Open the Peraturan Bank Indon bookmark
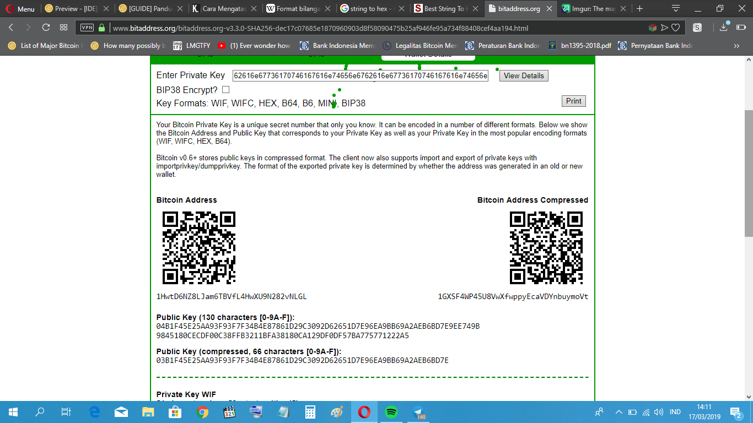Screen dimensions: 753x423 pos(503,46)
